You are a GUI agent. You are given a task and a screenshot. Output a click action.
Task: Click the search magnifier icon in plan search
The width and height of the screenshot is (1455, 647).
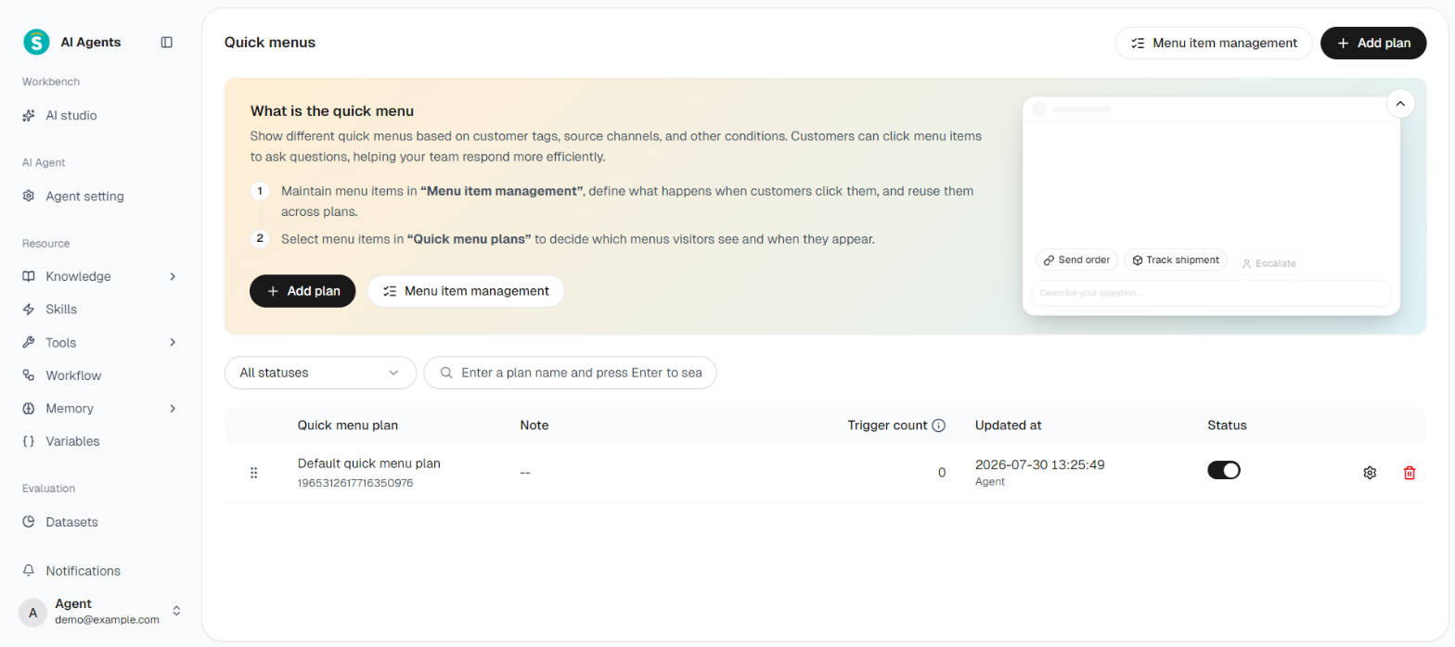[x=446, y=373]
